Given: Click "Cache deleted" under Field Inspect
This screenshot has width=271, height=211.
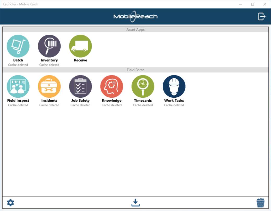Looking at the screenshot, I should 18,105.
